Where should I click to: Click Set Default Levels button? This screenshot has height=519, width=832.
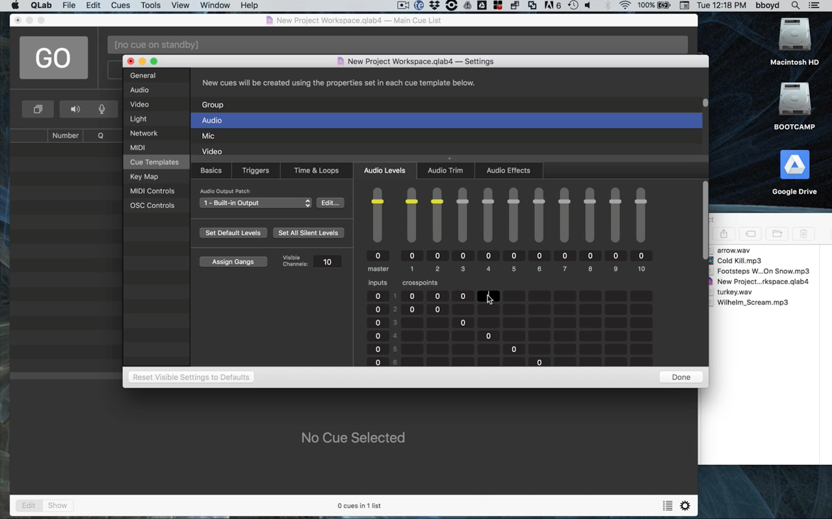click(x=233, y=233)
